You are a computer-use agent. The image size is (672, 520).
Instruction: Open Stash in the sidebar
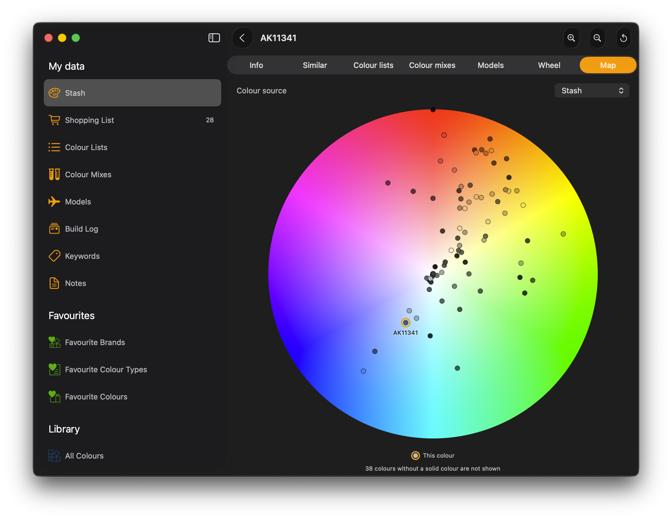pyautogui.click(x=132, y=93)
